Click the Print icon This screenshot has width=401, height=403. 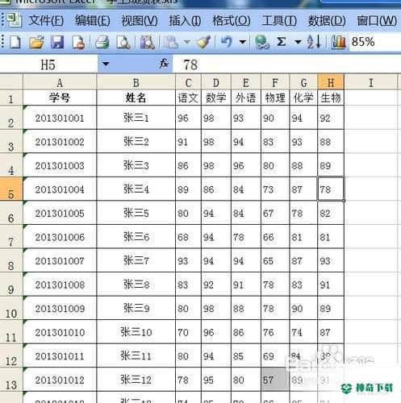pos(102,42)
